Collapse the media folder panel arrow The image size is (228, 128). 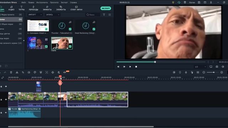point(24,41)
